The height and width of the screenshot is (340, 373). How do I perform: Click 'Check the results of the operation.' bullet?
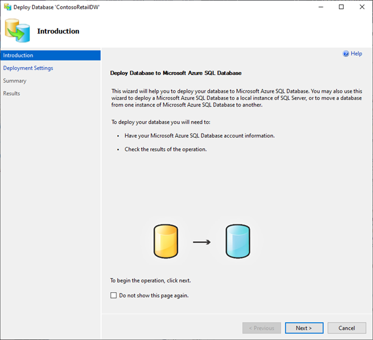[x=166, y=150]
